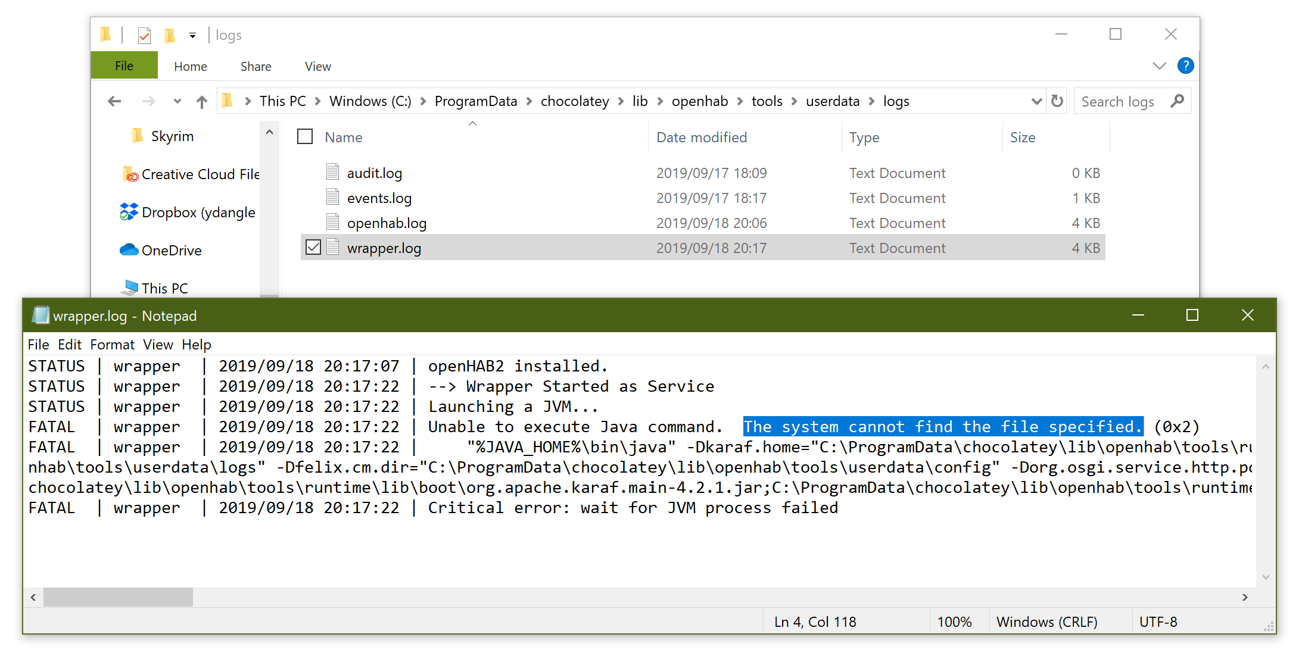Click highlighted text 'The system cannot find'
This screenshot has width=1302, height=656.
point(848,427)
